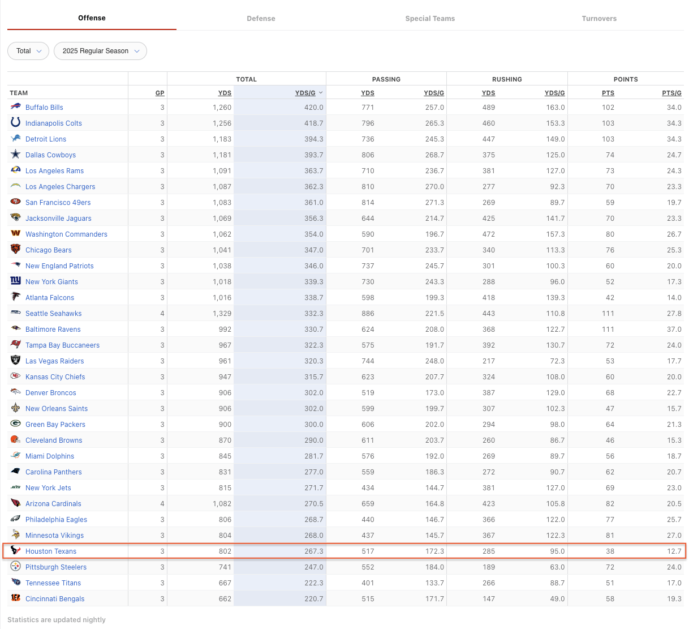Screen dimensions: 689x629
Task: Click the Seattle Seahawks logo
Action: click(x=16, y=313)
